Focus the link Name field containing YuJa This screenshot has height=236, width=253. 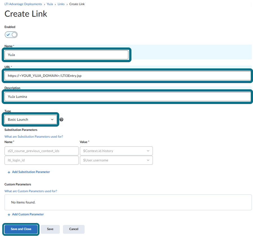(67, 55)
